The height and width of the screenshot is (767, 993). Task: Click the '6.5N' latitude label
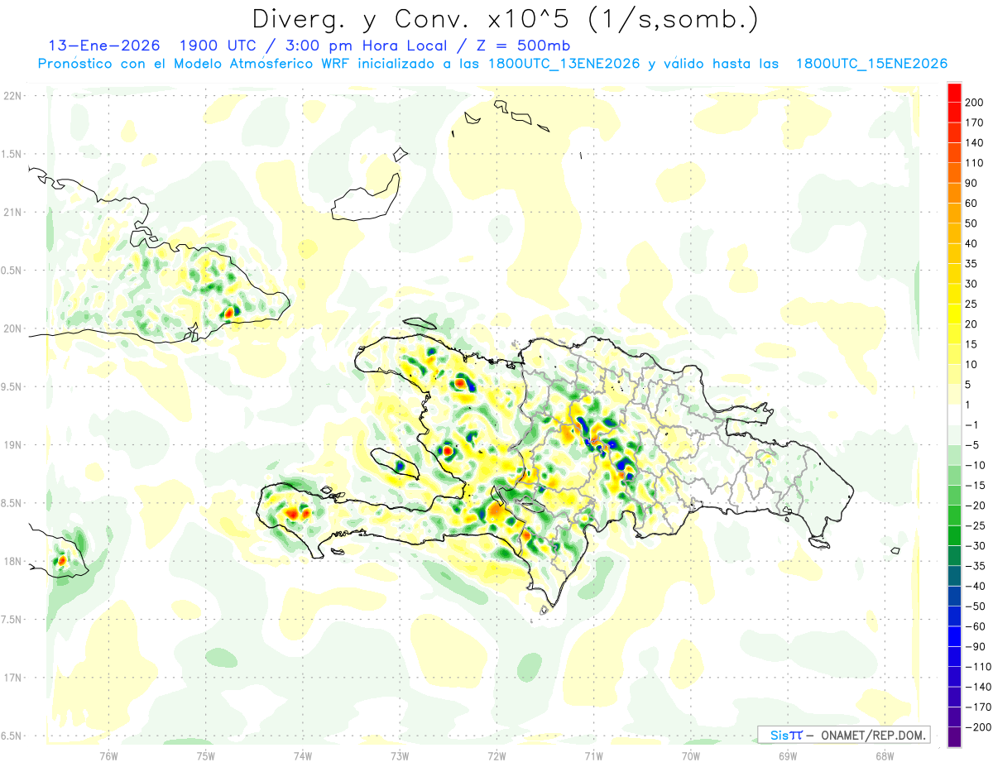12,736
